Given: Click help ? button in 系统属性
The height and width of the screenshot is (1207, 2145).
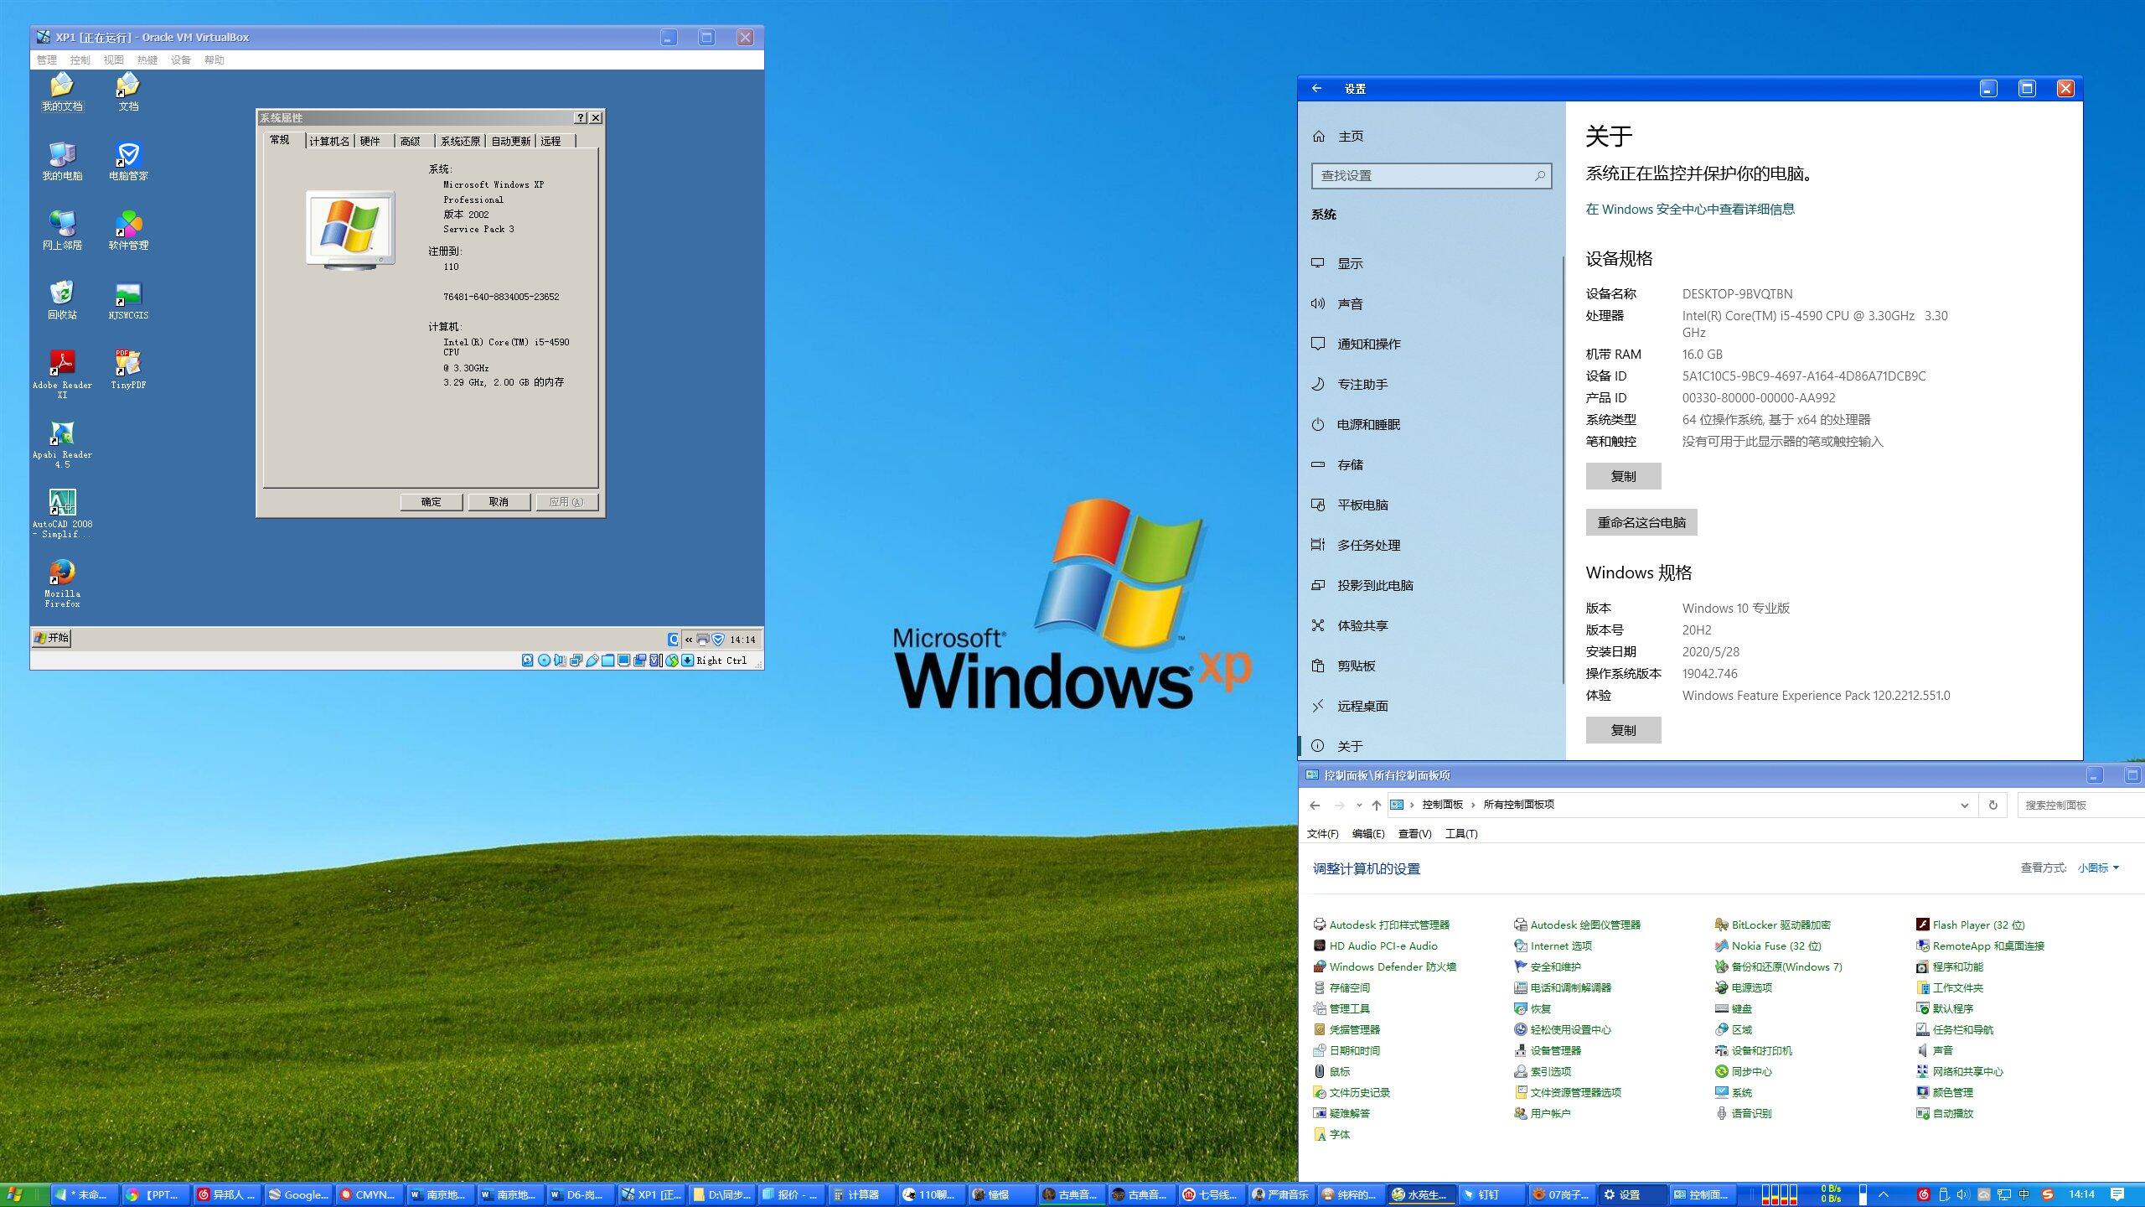Looking at the screenshot, I should 581,118.
